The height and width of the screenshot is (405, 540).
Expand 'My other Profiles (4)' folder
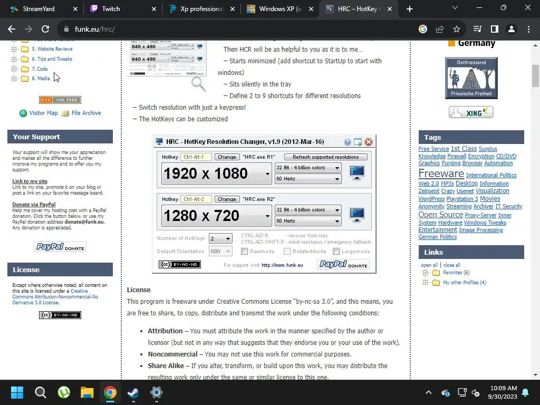[x=426, y=283]
